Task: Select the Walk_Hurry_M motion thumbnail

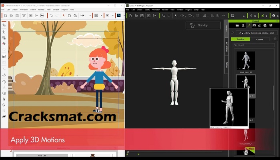Action: 246,61
